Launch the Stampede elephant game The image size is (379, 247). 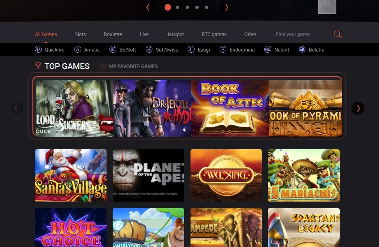point(226,228)
